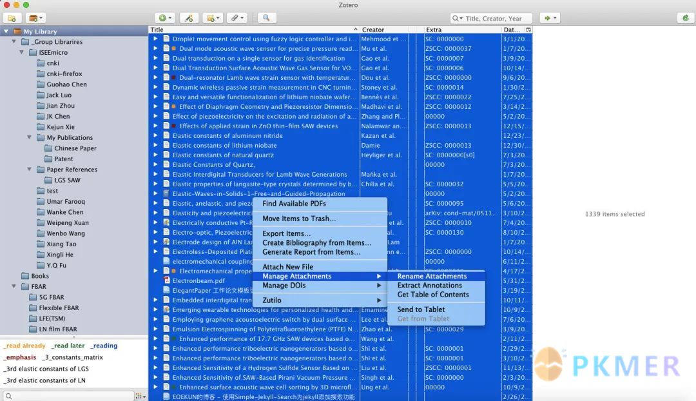Choose Rename Attachments in submenu

tap(436, 276)
